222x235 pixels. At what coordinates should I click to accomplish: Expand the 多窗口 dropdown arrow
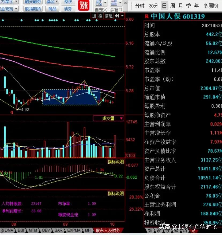pos(120,3)
